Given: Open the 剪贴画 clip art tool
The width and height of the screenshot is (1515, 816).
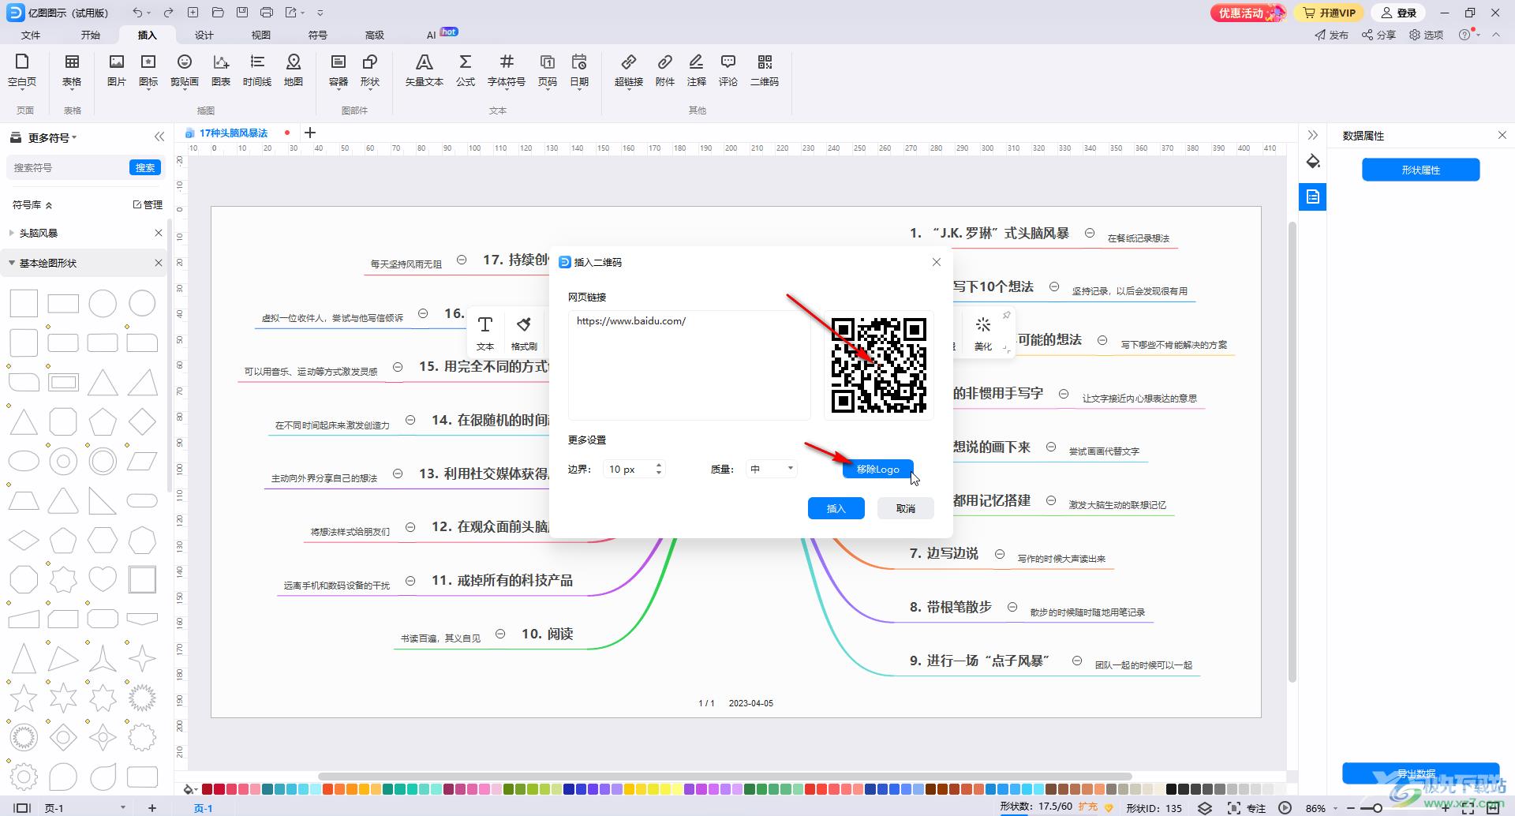Looking at the screenshot, I should 185,70.
